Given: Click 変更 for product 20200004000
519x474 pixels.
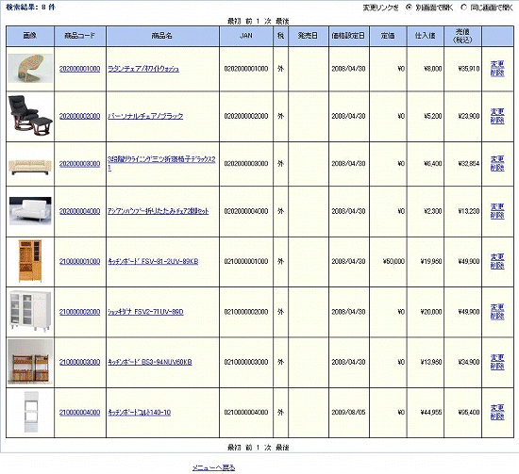Looking at the screenshot, I should 497,207.
